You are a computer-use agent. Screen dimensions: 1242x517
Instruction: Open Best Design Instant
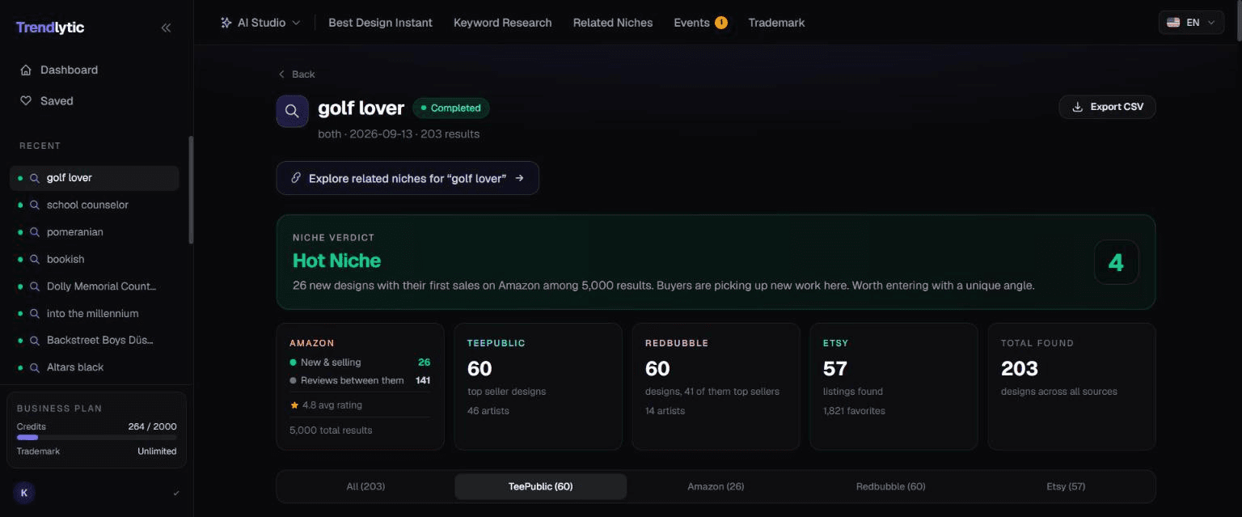(x=380, y=23)
